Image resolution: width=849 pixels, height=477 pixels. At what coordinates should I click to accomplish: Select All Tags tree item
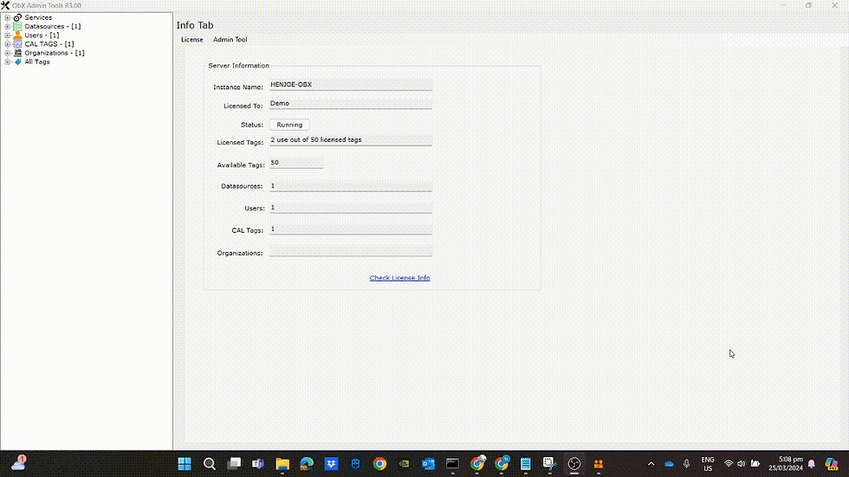pyautogui.click(x=37, y=61)
